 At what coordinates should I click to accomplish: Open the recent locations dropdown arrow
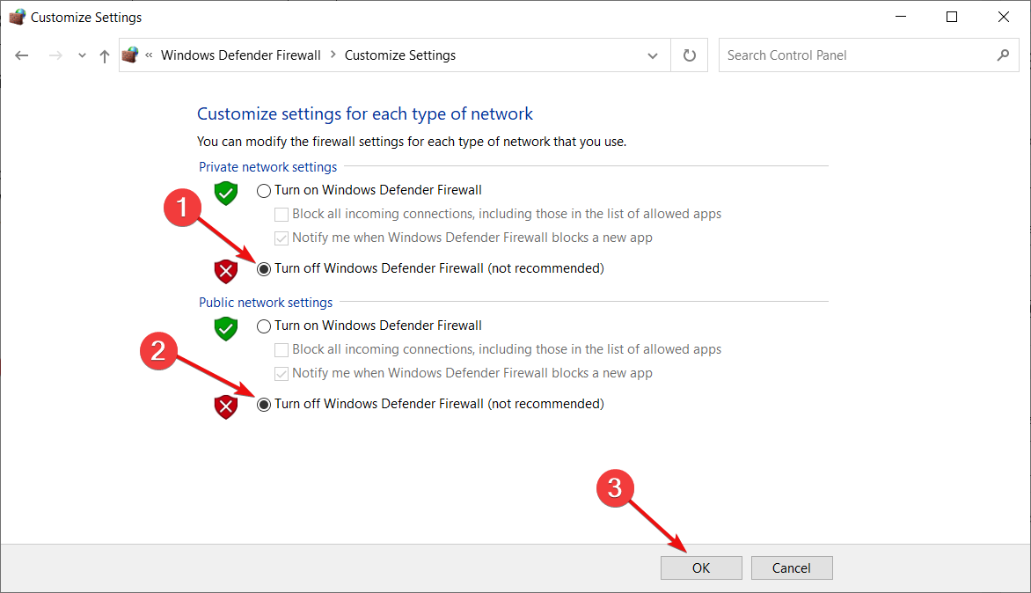click(82, 55)
